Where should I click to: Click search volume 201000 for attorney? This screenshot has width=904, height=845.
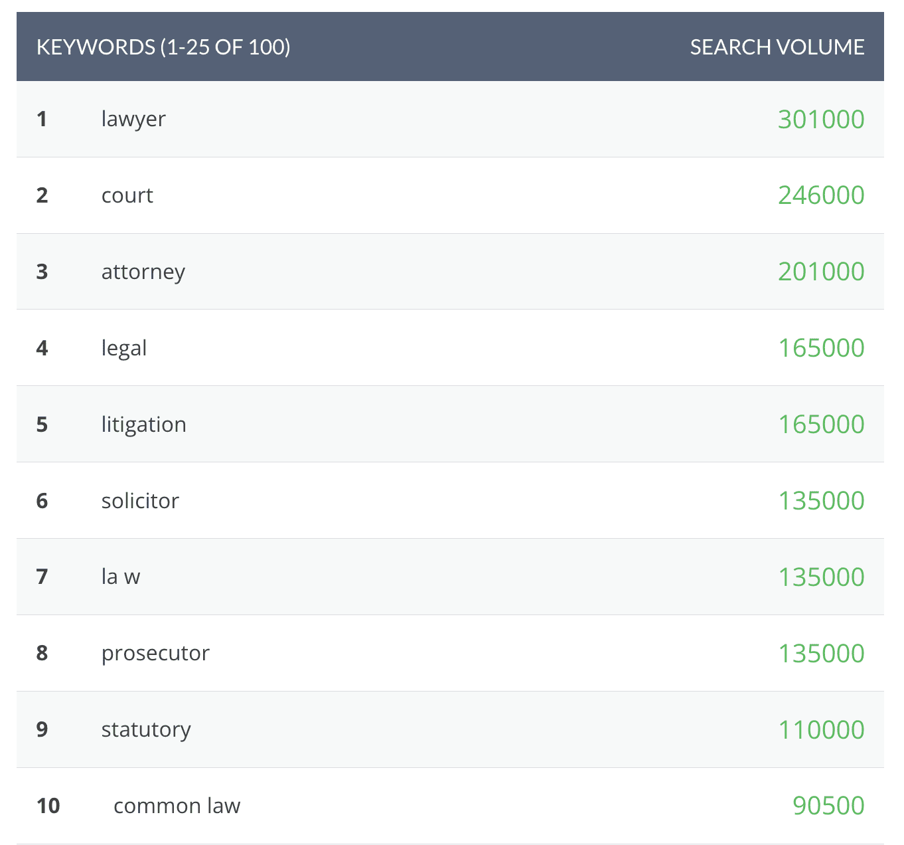(820, 272)
